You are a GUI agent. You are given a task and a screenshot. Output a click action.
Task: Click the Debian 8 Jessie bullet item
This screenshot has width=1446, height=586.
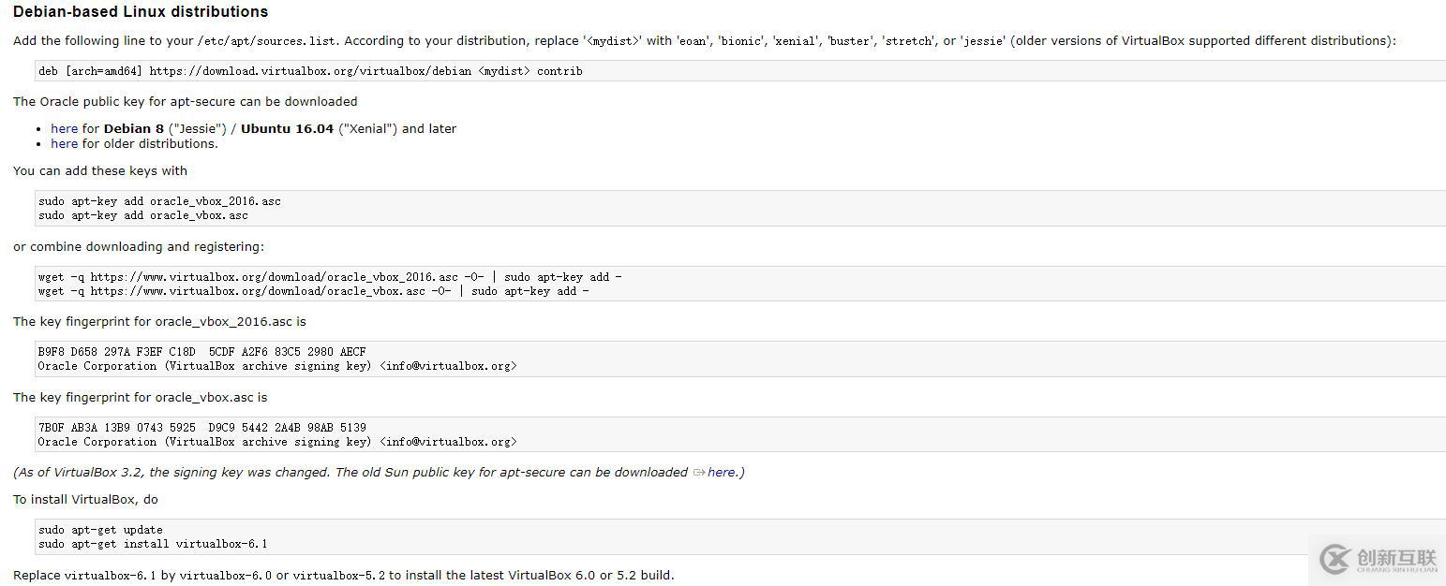253,128
